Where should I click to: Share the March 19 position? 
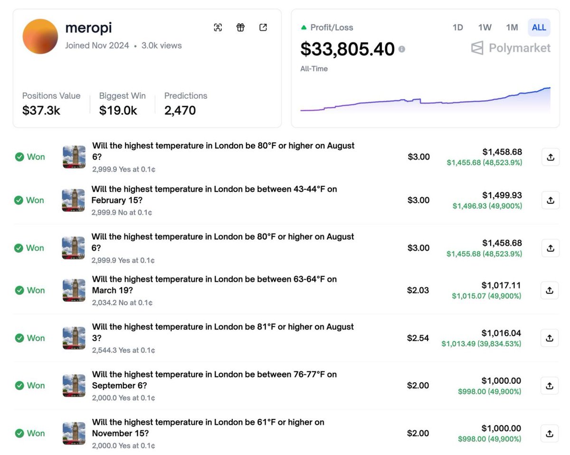click(550, 290)
